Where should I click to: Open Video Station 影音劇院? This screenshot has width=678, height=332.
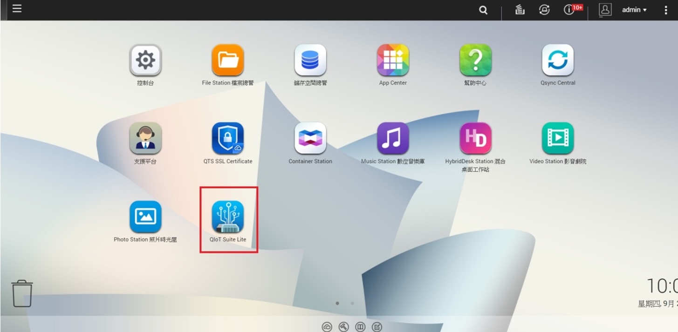coord(558,138)
